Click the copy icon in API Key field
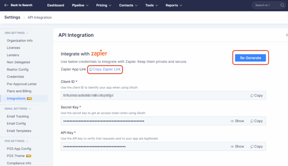 pyautogui.click(x=252, y=147)
